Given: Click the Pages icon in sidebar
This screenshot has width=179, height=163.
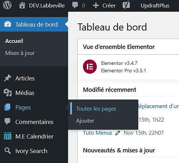Looking at the screenshot, I should [7, 107].
